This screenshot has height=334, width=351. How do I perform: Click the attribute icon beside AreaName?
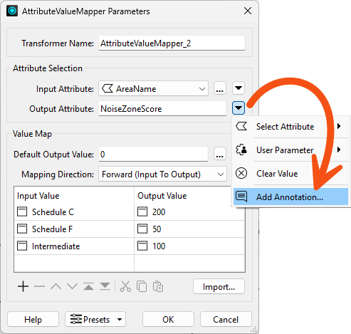108,89
